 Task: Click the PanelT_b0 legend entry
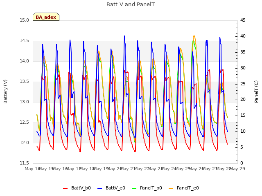click(x=147, y=188)
